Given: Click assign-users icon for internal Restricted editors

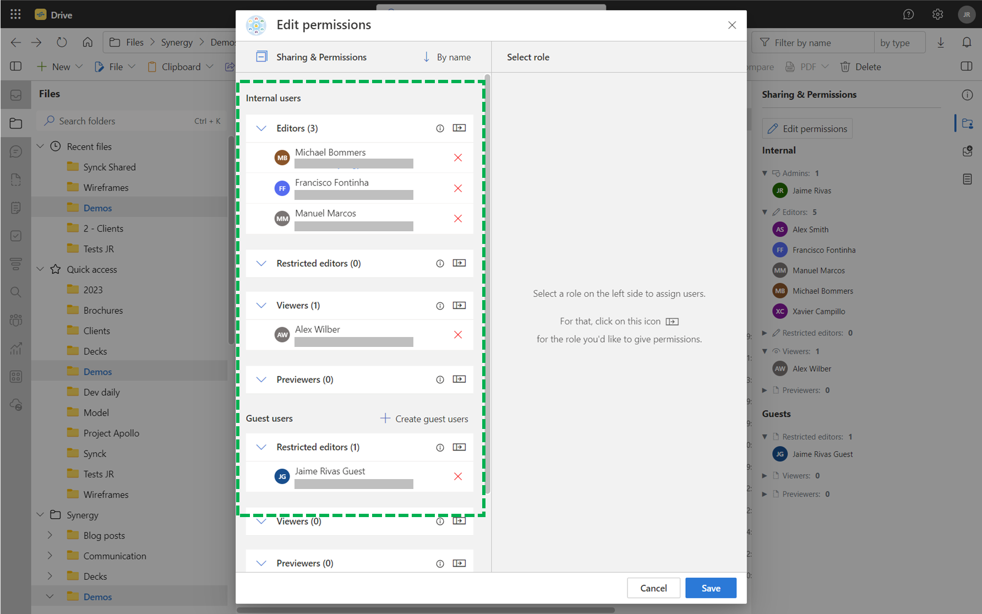Looking at the screenshot, I should 459,263.
